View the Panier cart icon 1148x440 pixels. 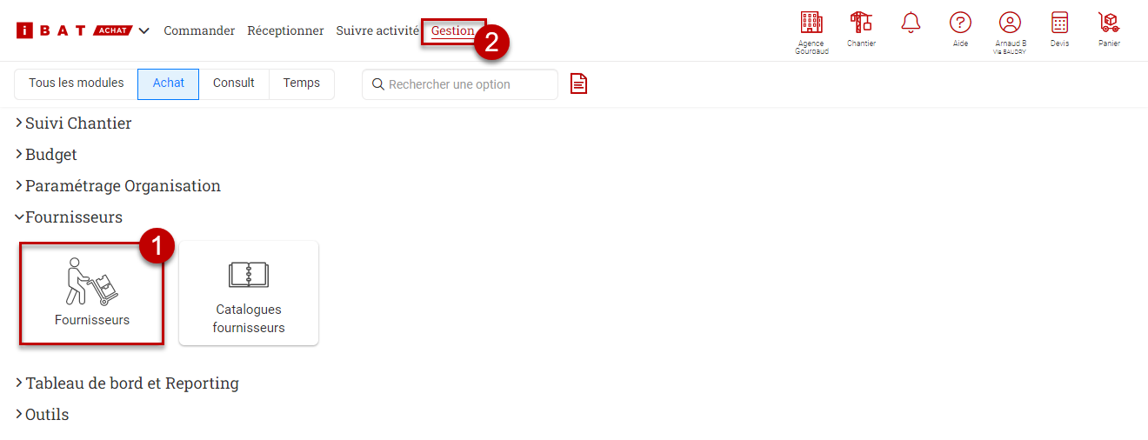point(1109,23)
